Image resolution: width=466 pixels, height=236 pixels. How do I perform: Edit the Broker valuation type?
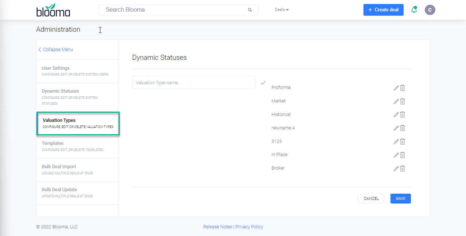pos(396,169)
